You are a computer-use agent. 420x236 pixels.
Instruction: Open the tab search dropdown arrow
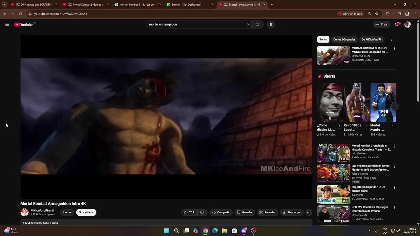[4, 5]
